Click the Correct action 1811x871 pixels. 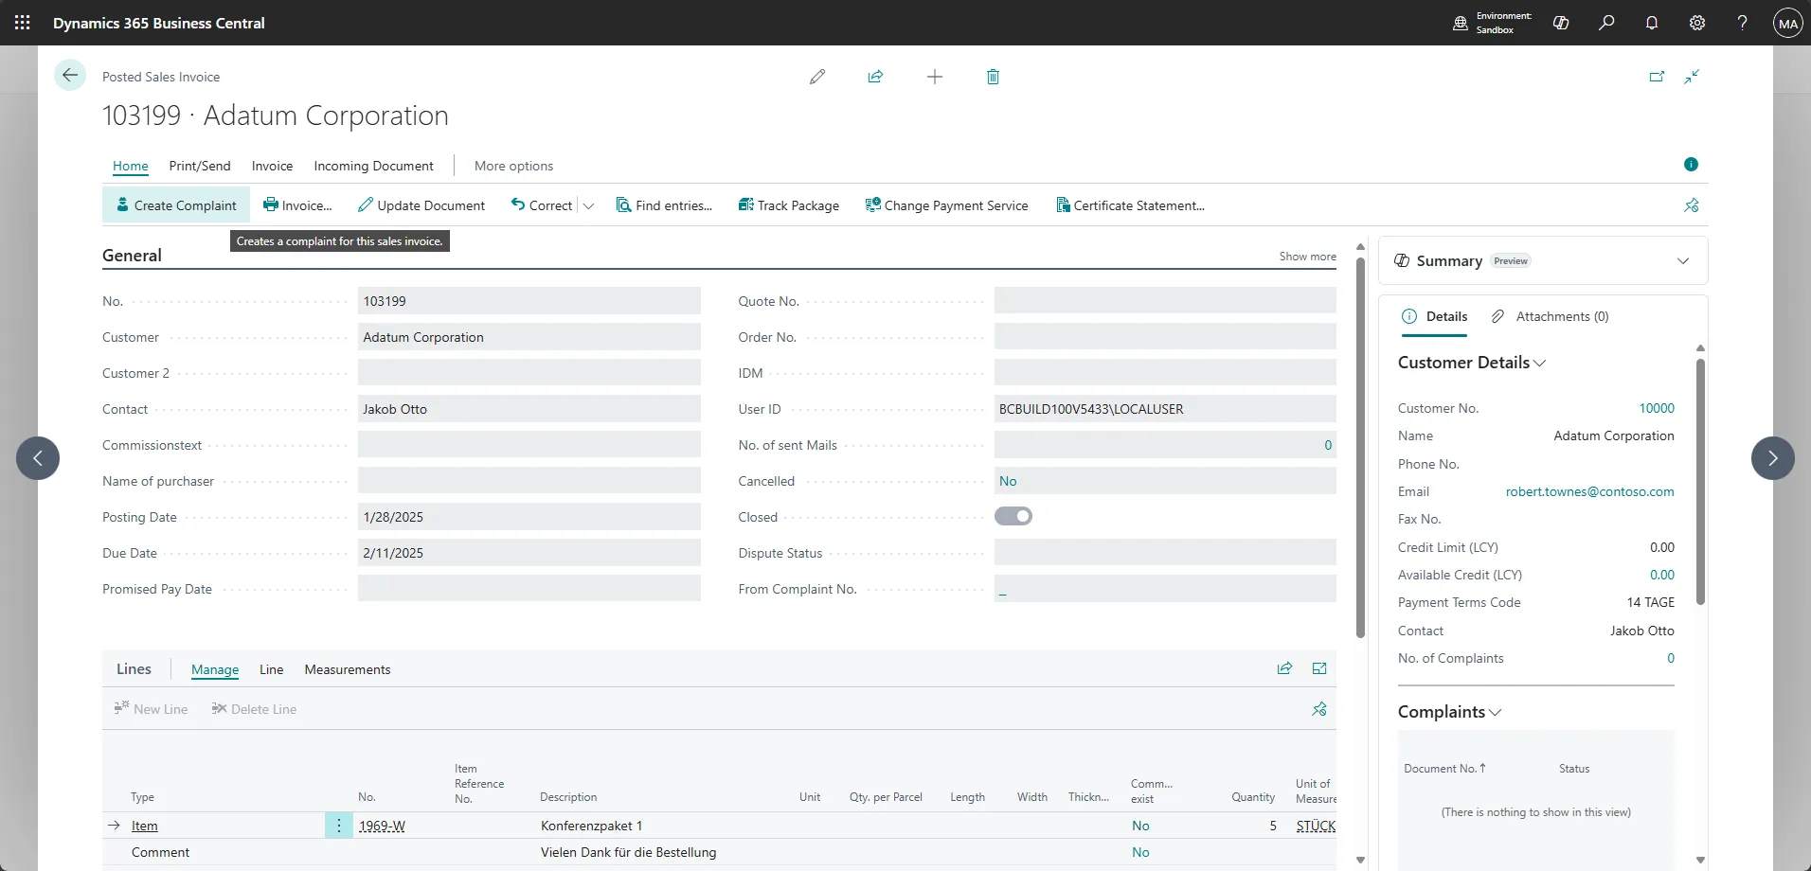(542, 205)
